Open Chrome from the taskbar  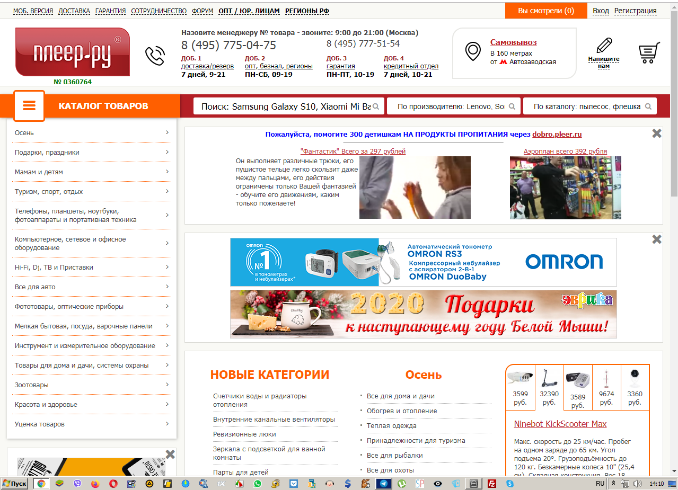[41, 484]
